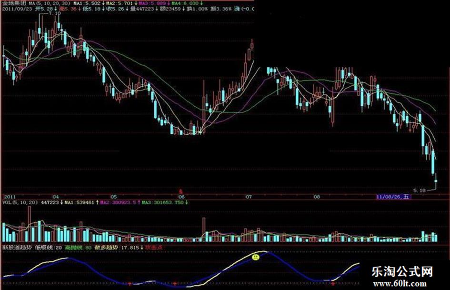The image size is (450, 290).
Task: Click the 2011 year label on the date axis
Action: [9, 197]
